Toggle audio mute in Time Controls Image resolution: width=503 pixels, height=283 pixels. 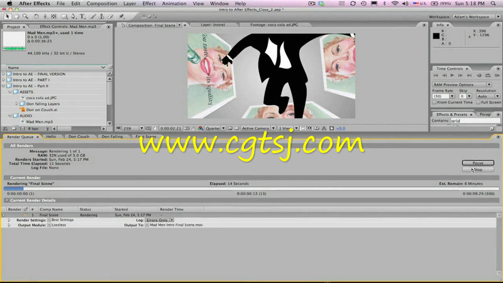point(479,75)
